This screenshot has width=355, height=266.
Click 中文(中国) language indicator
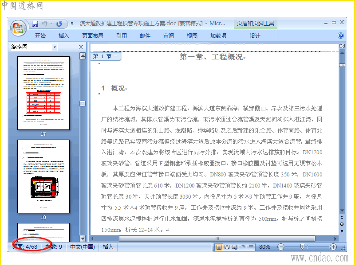click(x=83, y=246)
